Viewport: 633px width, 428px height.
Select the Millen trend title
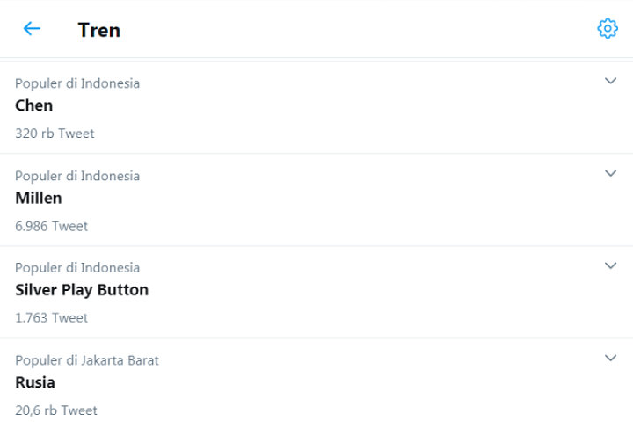pos(39,198)
